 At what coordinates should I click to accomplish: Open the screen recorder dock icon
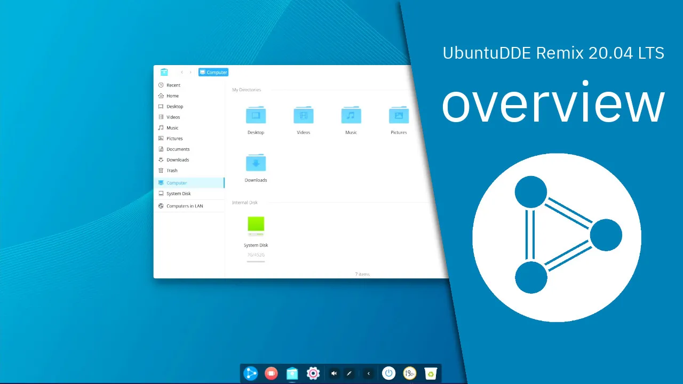(x=271, y=373)
